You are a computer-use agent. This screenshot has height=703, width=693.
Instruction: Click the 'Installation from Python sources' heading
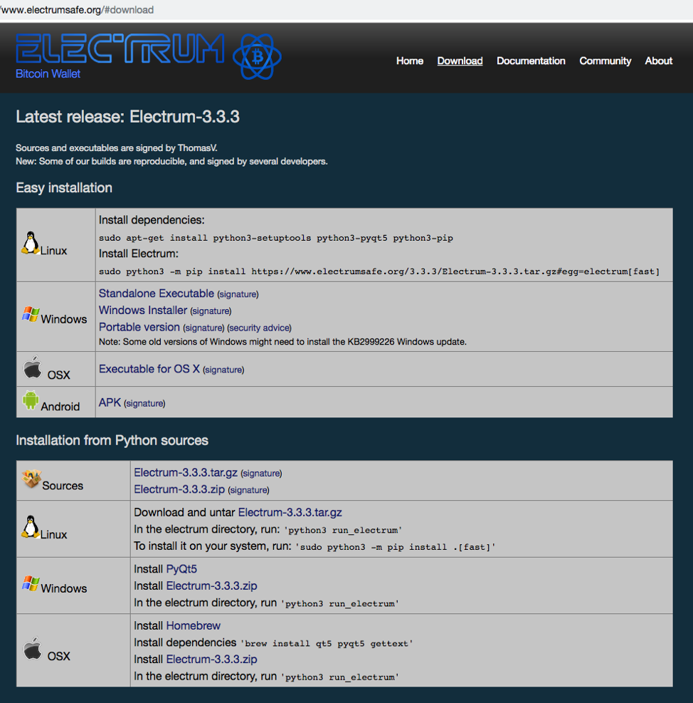click(x=112, y=441)
